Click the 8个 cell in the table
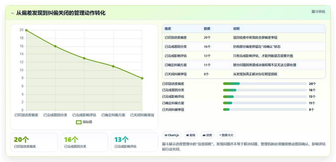336x162 pixels. pyautogui.click(x=206, y=74)
